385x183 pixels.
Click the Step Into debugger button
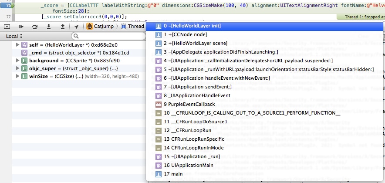click(49, 26)
